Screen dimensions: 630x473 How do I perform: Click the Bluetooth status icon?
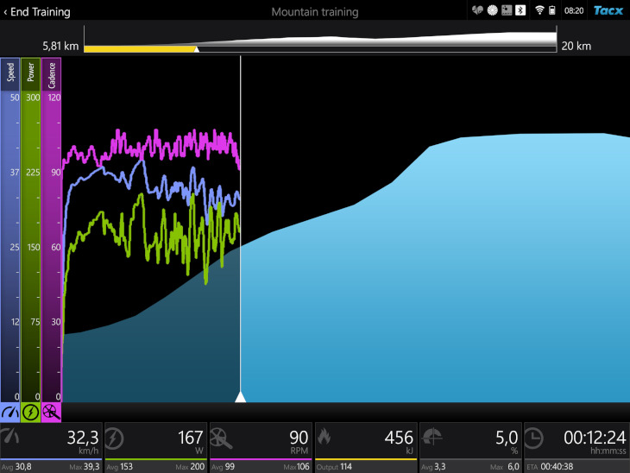click(520, 10)
